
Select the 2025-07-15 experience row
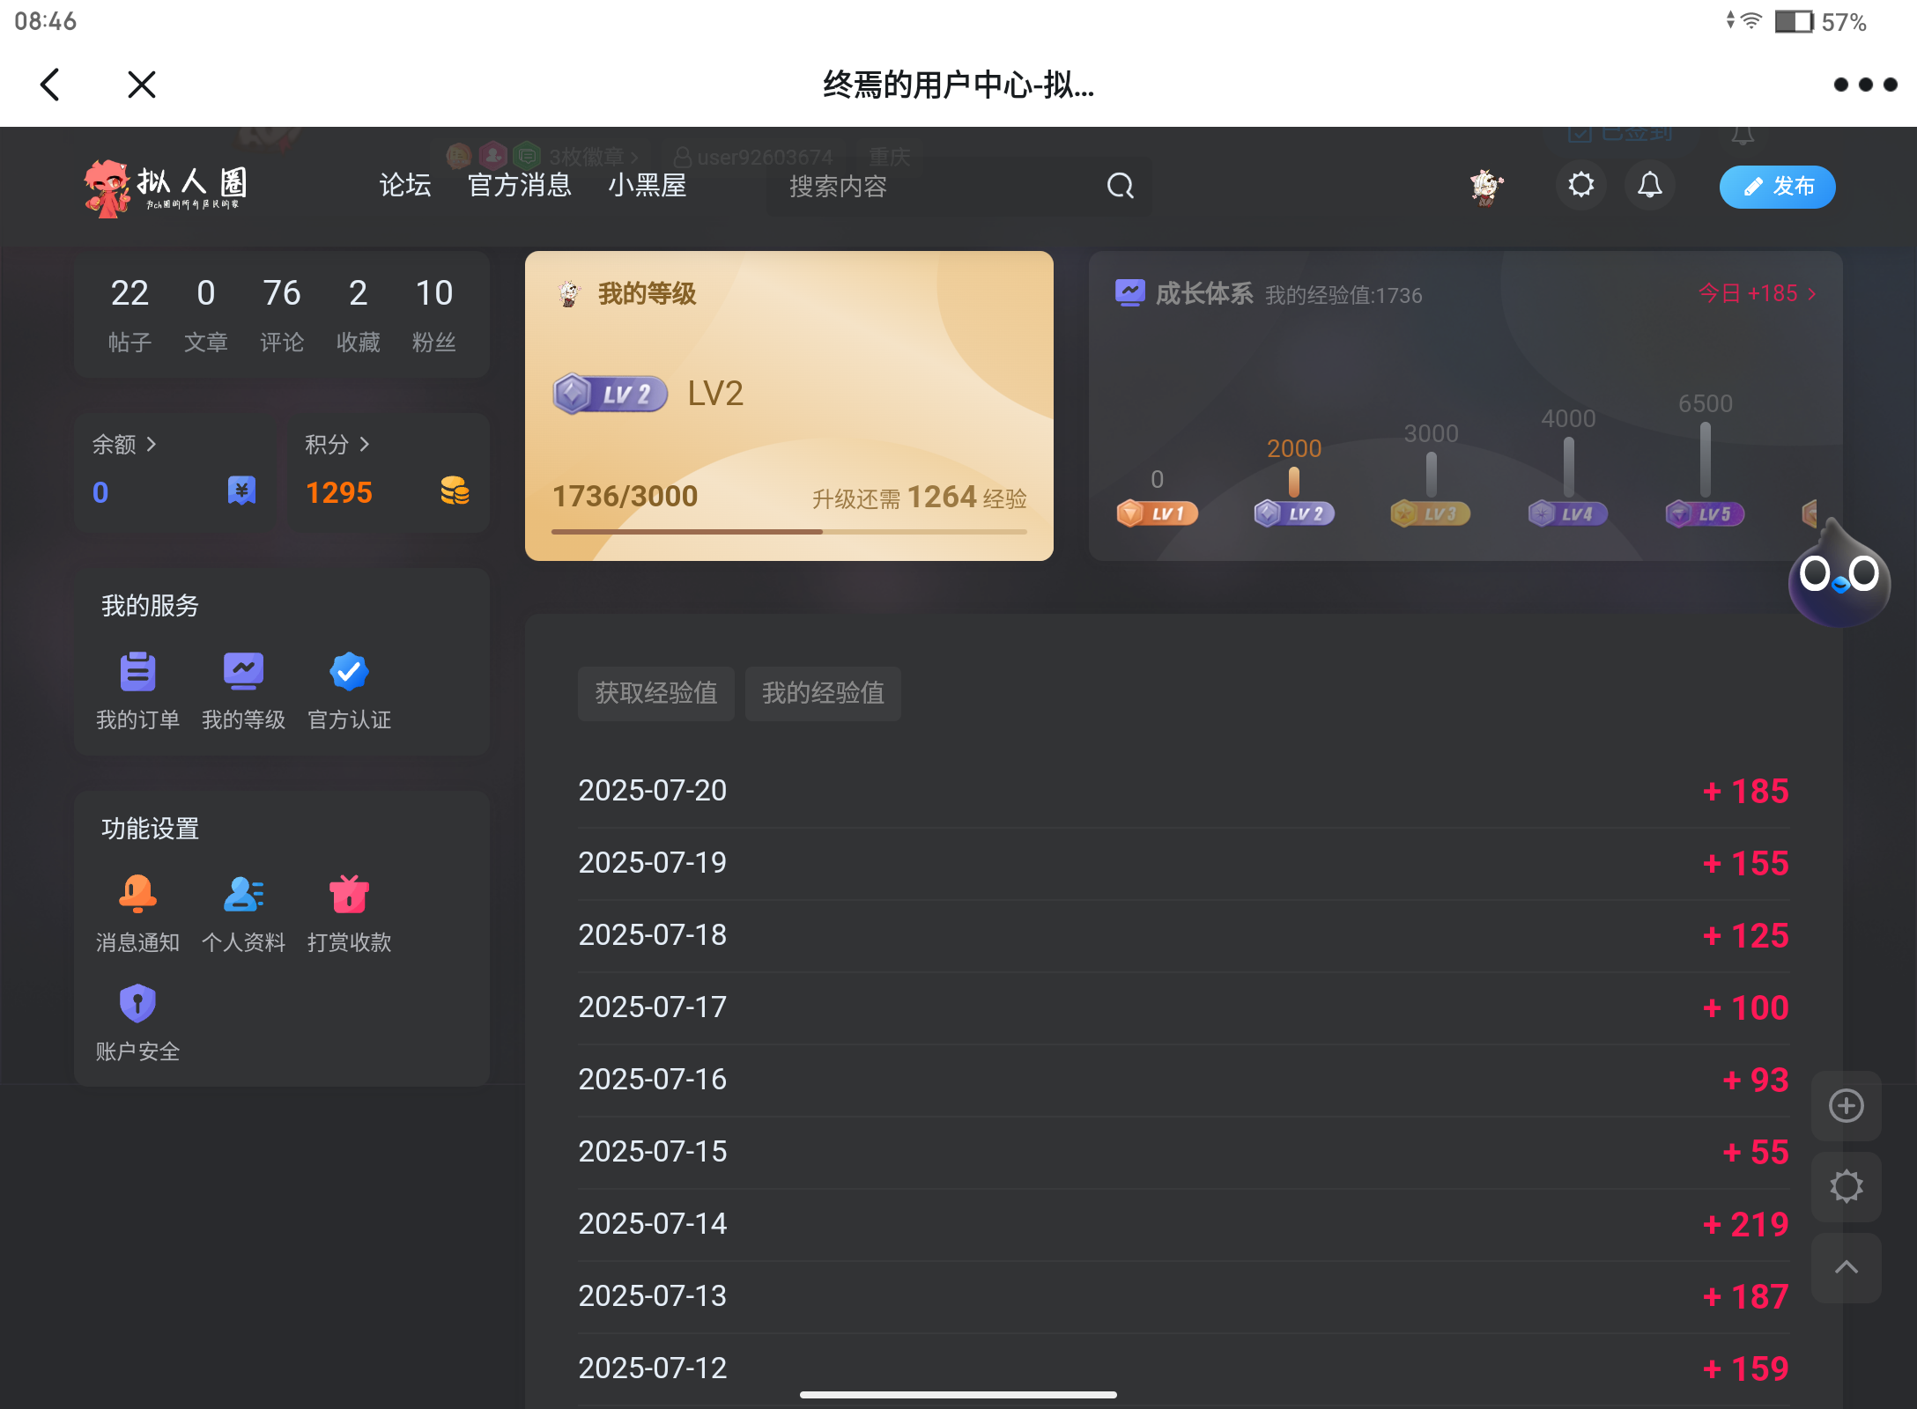(x=1183, y=1152)
